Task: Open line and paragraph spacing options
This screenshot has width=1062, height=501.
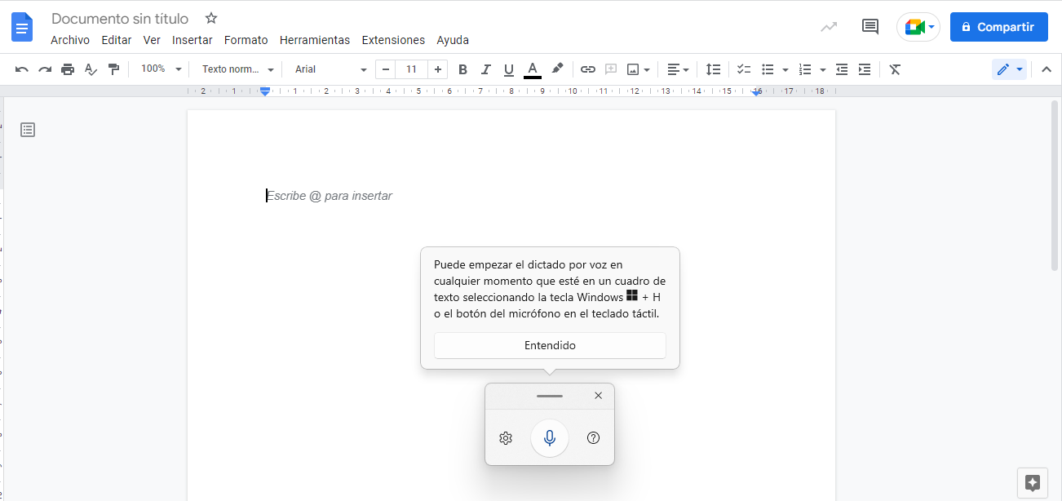Action: coord(713,69)
